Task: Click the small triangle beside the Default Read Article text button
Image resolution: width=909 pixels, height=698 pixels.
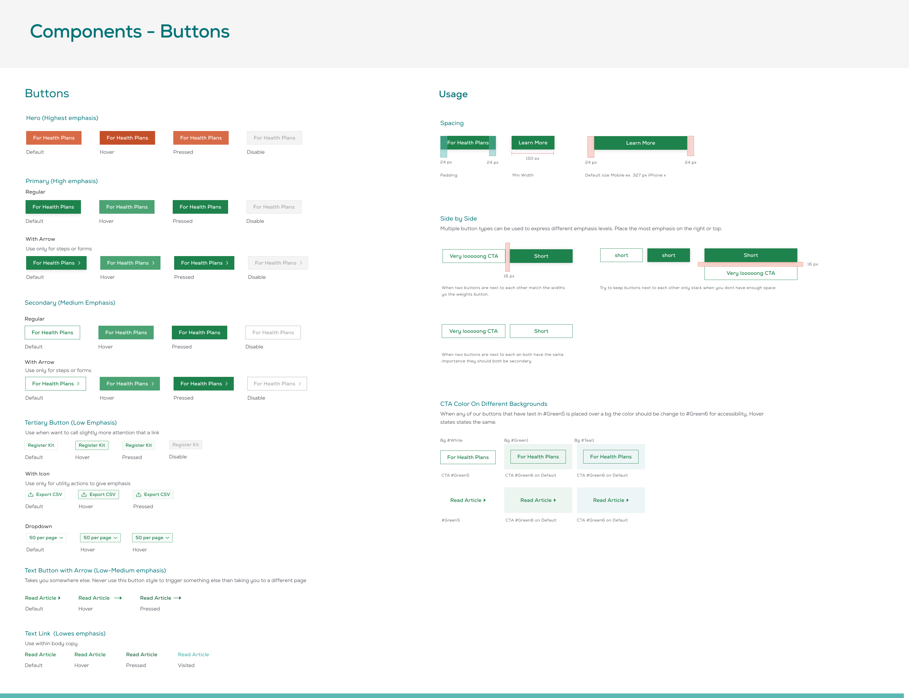Action: click(59, 598)
